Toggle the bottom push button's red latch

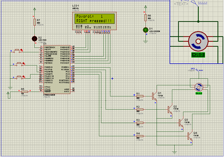24,76
